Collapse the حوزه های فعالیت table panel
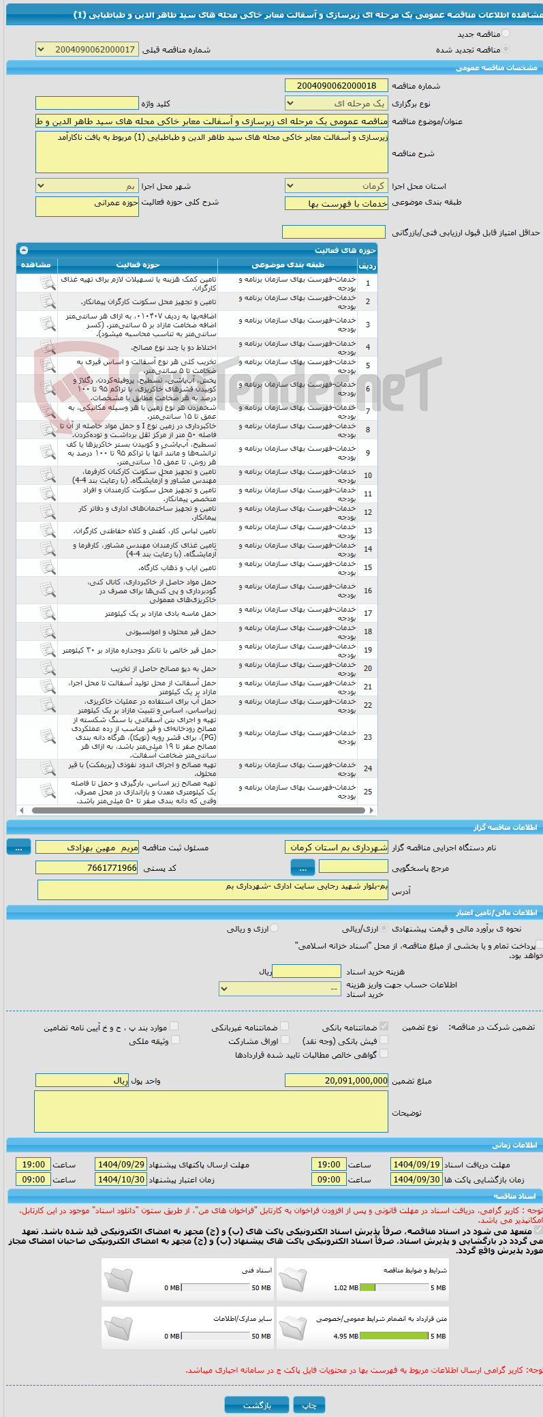Screen dimensions: 543x1417 pyautogui.click(x=24, y=250)
